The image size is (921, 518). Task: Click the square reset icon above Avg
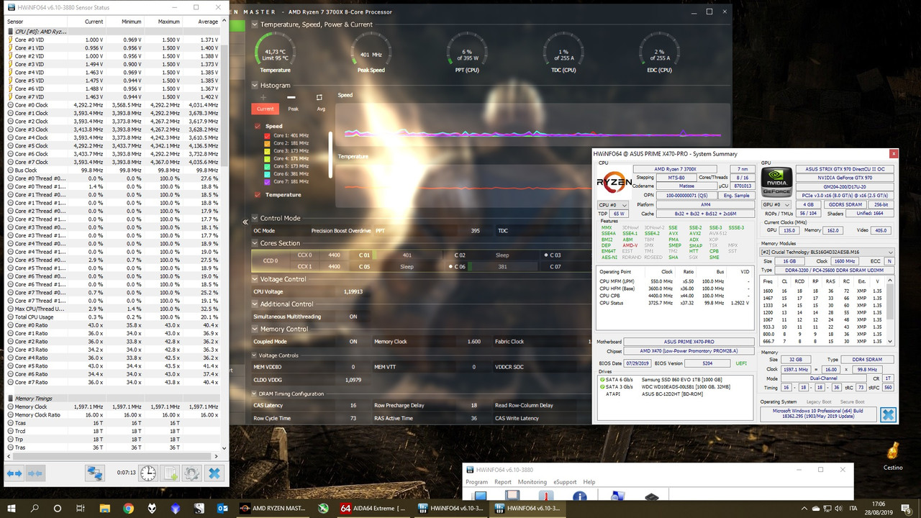(x=319, y=97)
